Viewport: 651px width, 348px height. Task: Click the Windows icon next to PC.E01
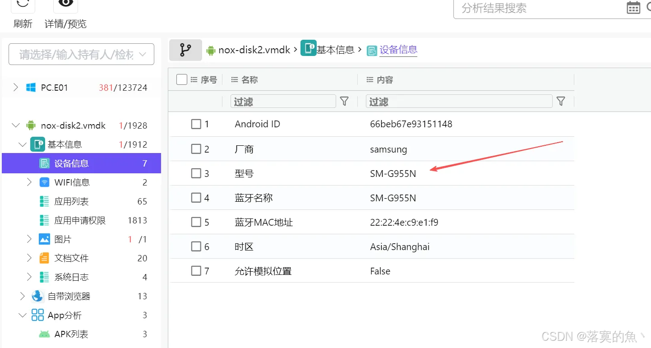pyautogui.click(x=31, y=88)
